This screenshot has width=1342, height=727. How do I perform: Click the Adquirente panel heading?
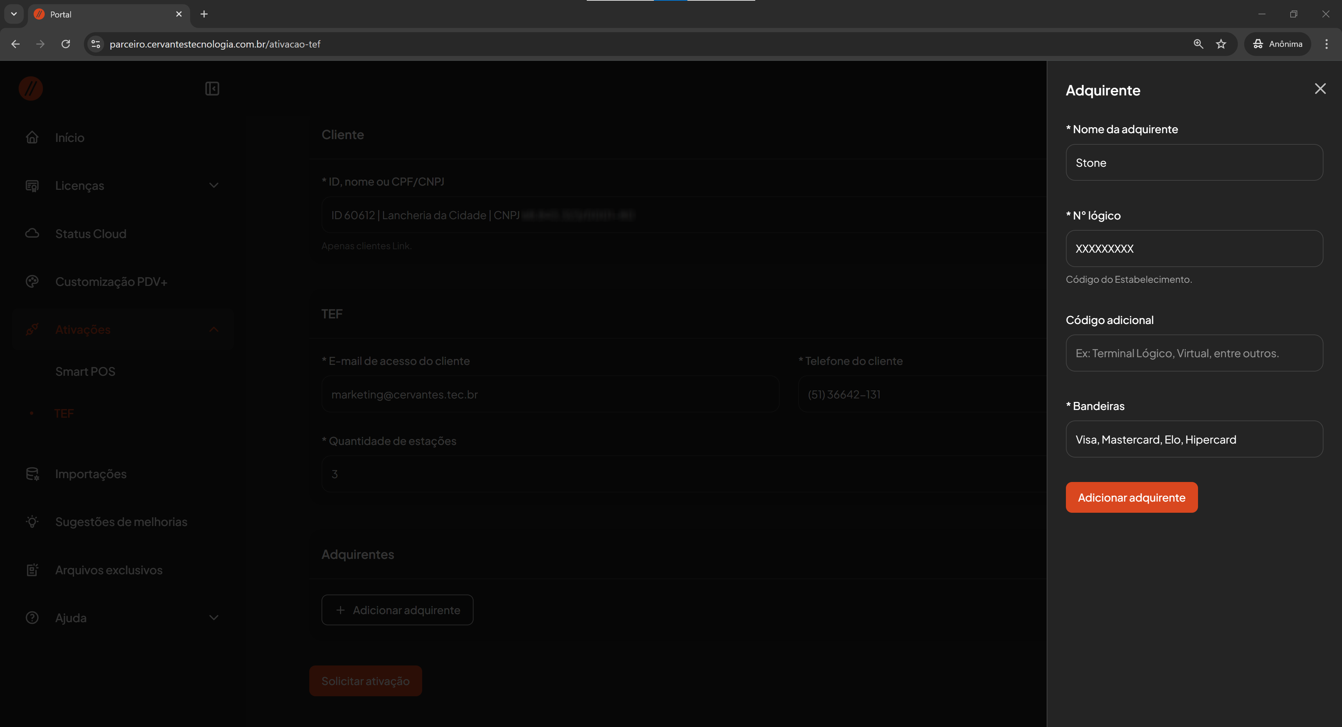click(1102, 90)
